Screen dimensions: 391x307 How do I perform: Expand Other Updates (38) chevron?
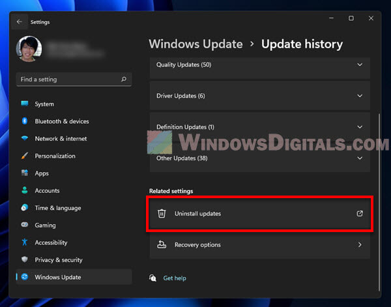[x=360, y=158]
